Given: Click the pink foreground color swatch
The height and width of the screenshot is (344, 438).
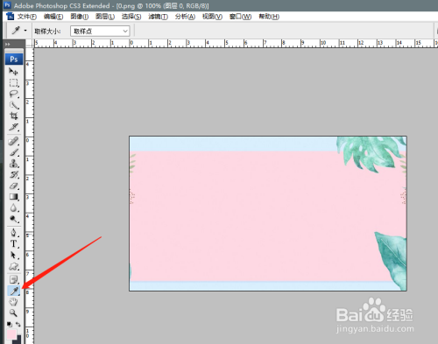Looking at the screenshot, I should (x=11, y=334).
